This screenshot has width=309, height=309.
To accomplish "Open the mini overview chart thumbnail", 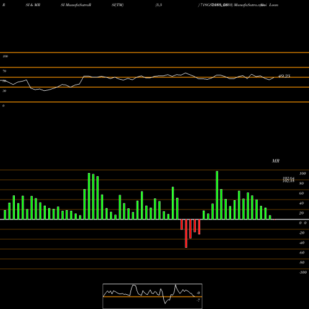I will tap(153, 296).
